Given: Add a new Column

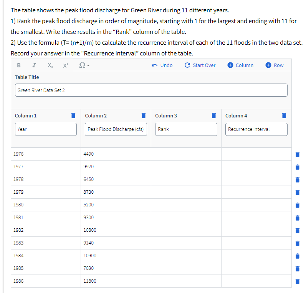Looking at the screenshot, I should (240, 65).
